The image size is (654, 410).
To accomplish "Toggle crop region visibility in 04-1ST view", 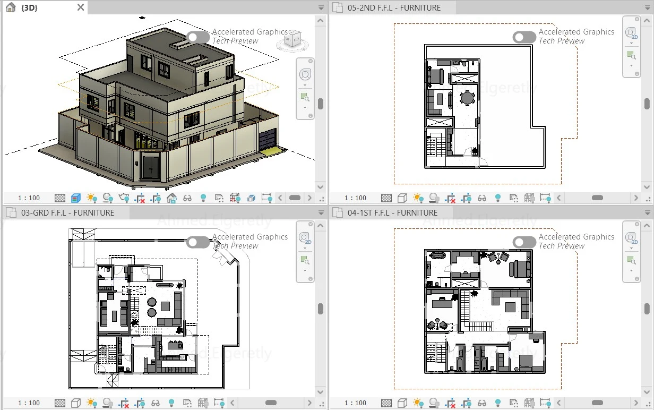I will coord(466,403).
